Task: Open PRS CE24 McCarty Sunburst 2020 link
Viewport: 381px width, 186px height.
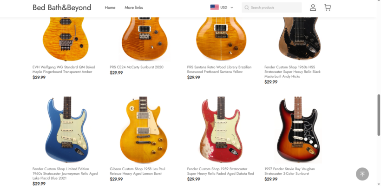Action: click(x=137, y=67)
